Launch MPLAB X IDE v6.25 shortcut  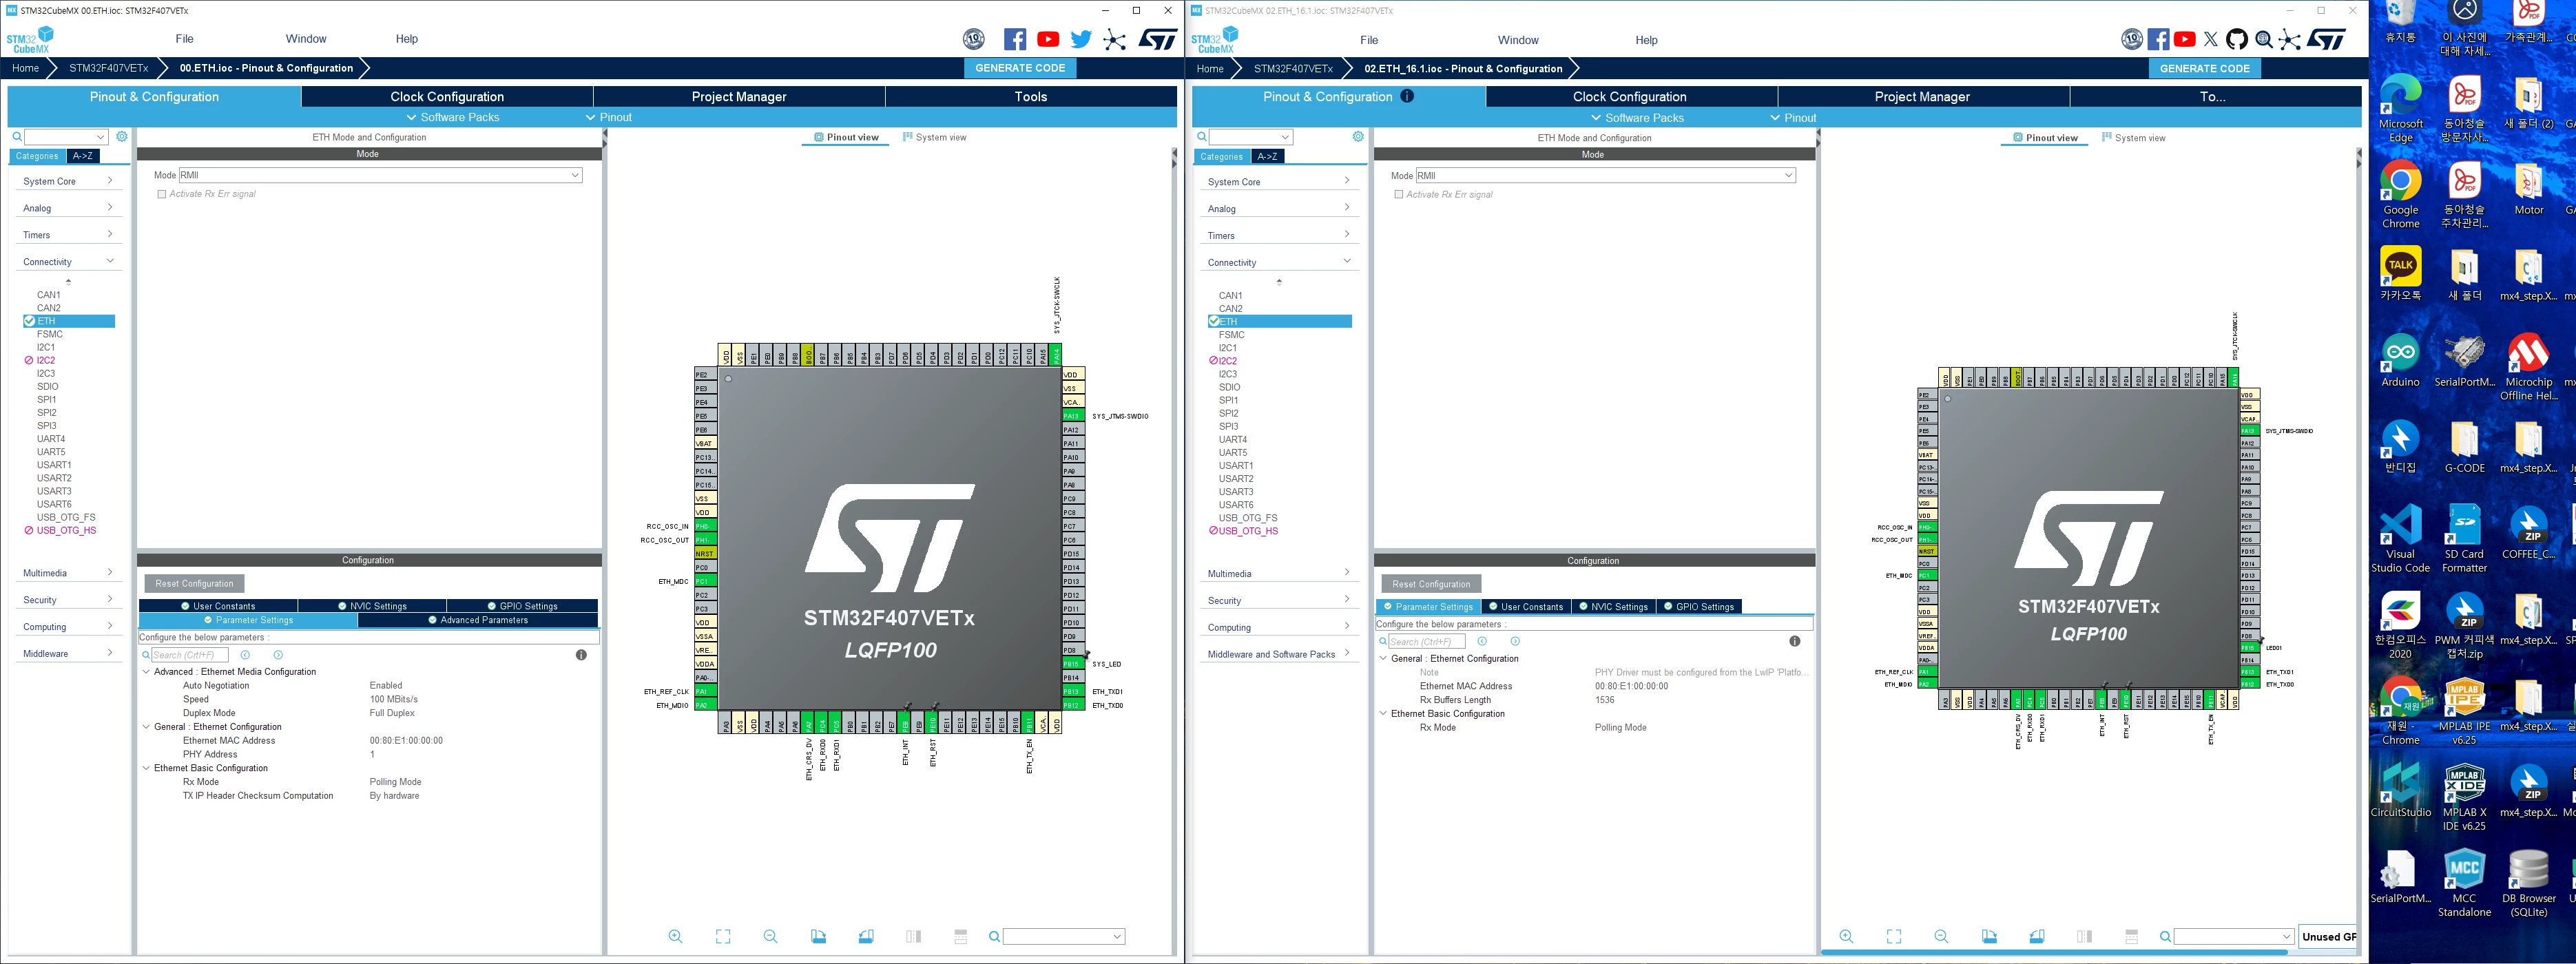(x=2464, y=798)
